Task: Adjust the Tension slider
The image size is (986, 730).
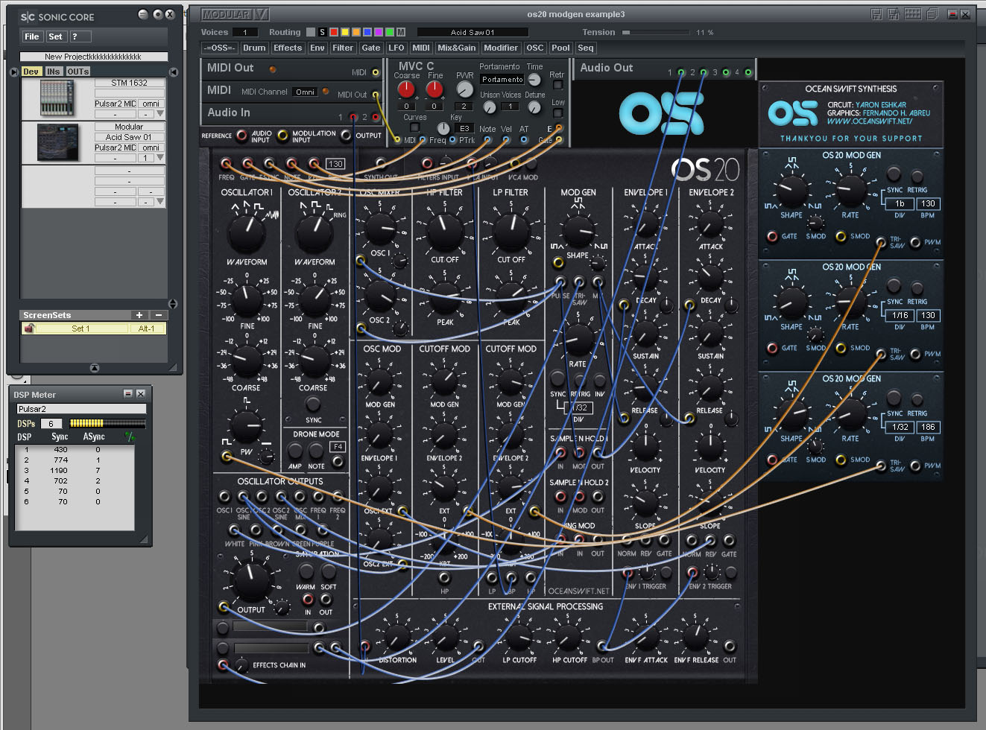Action: tap(654, 32)
